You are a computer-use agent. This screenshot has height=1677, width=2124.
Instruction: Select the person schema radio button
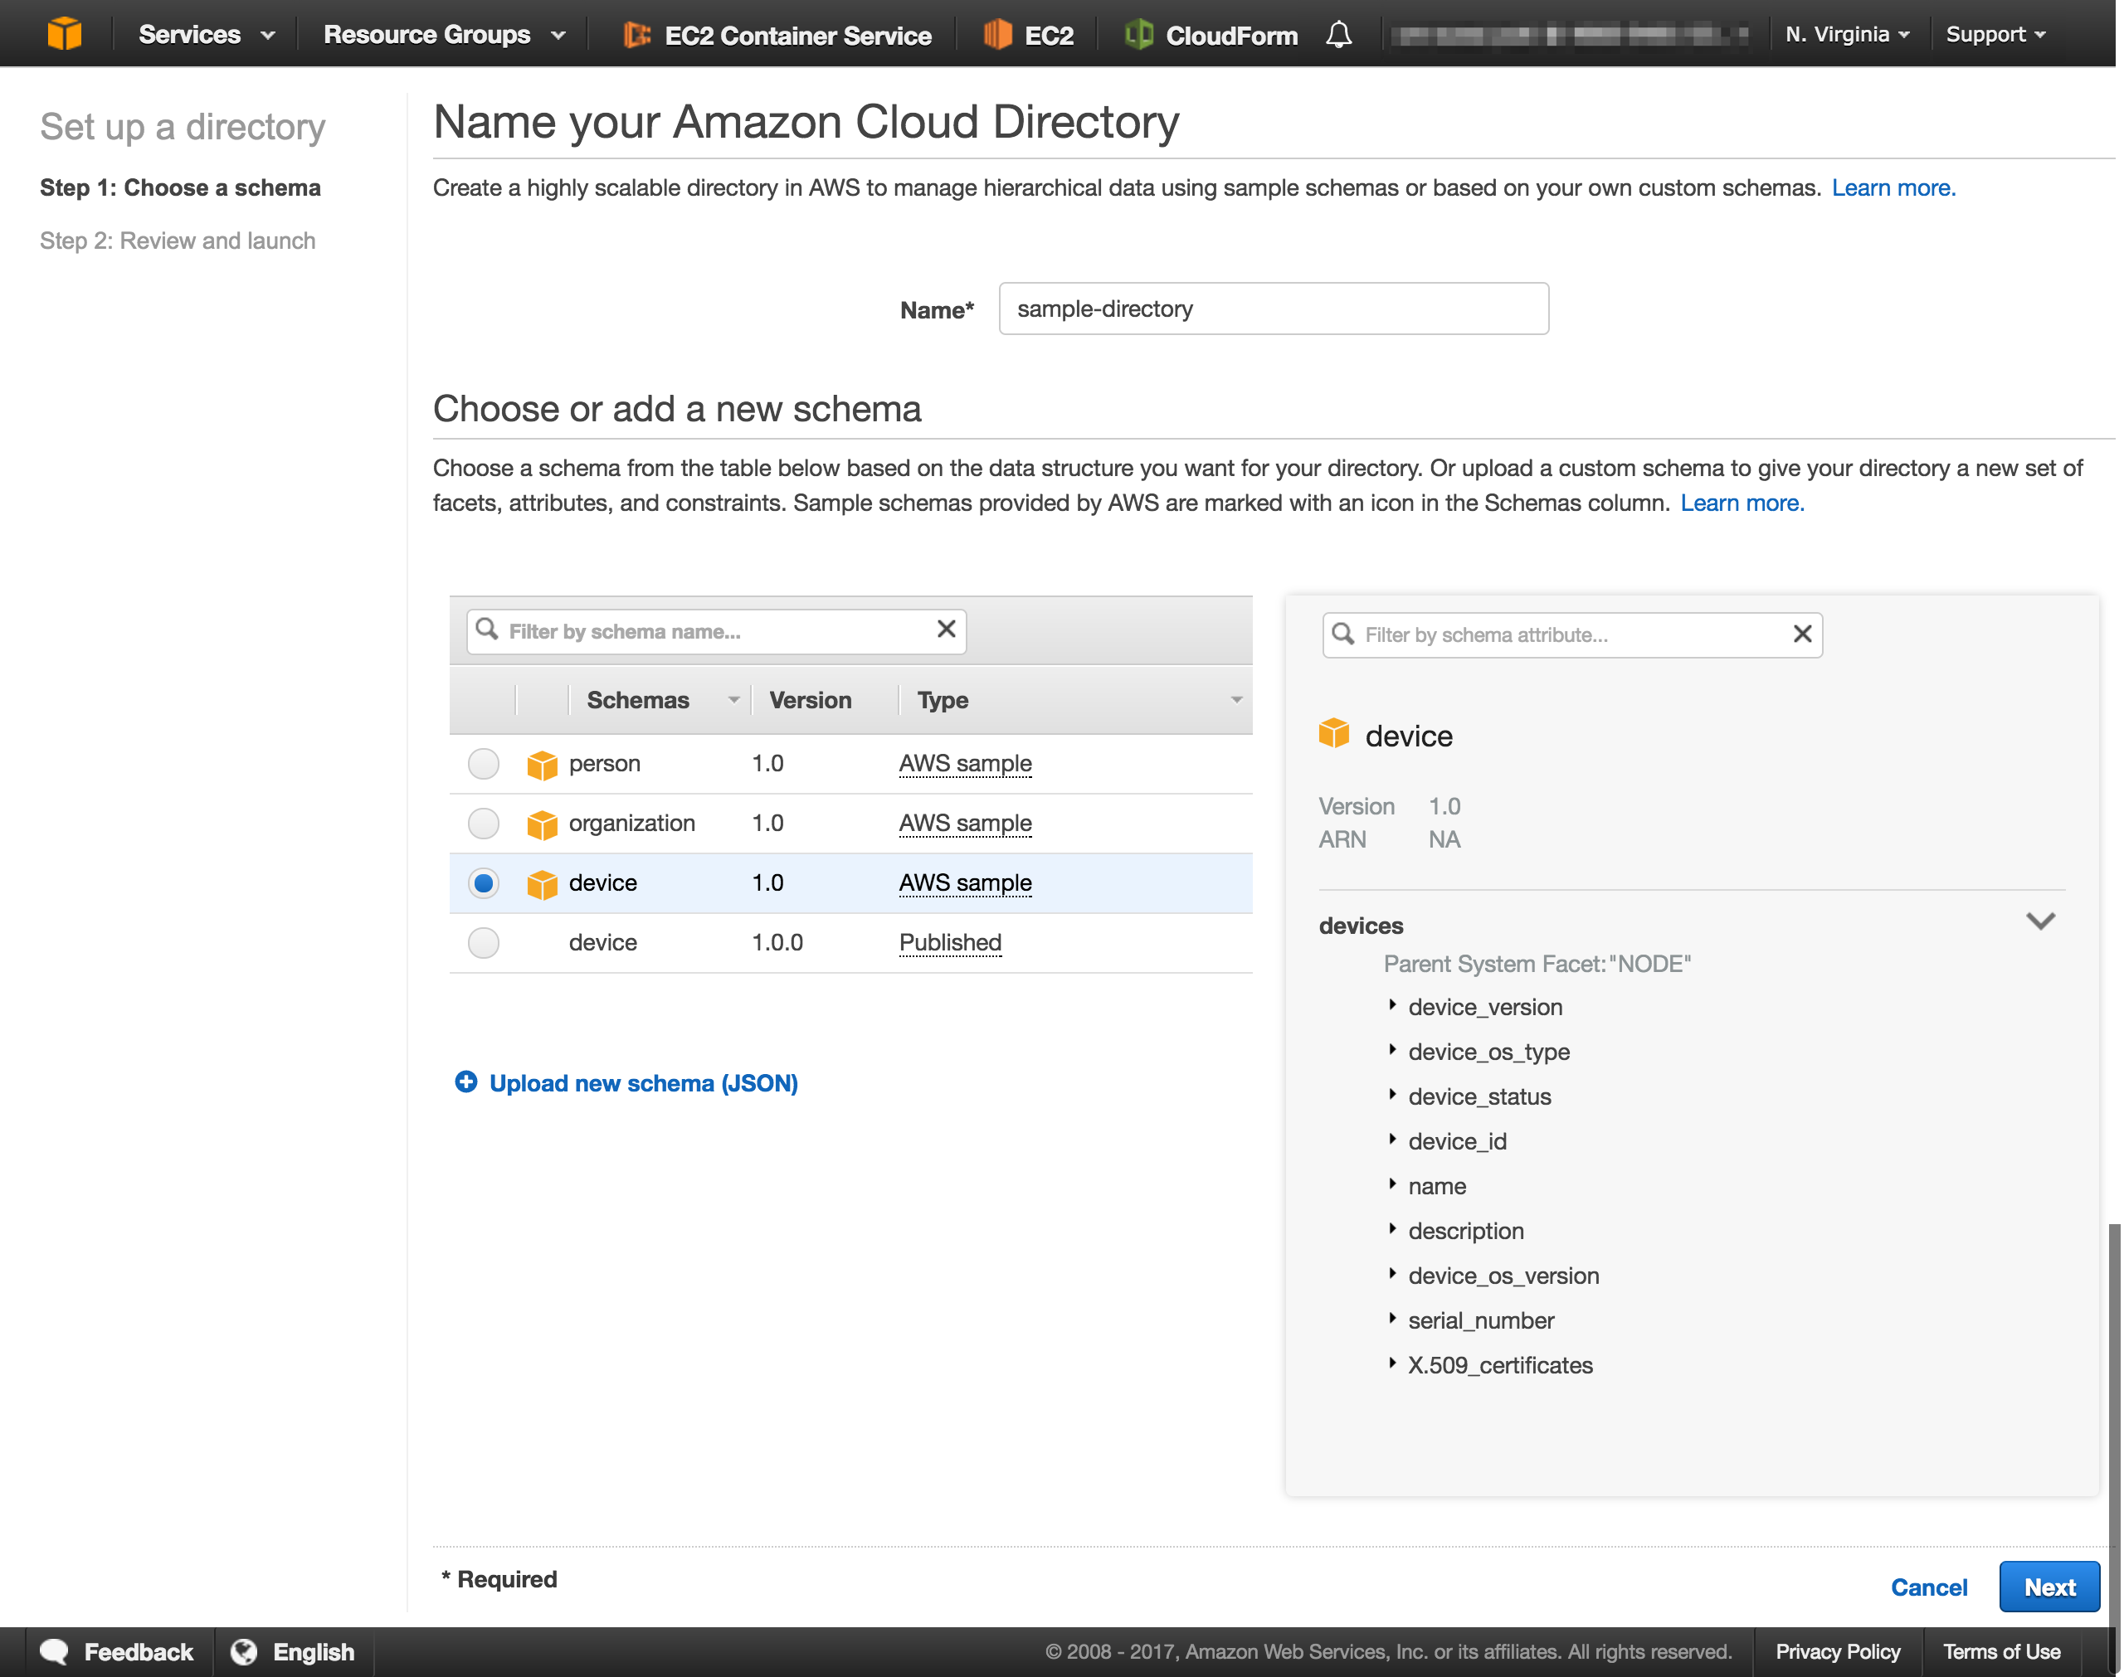click(x=482, y=763)
